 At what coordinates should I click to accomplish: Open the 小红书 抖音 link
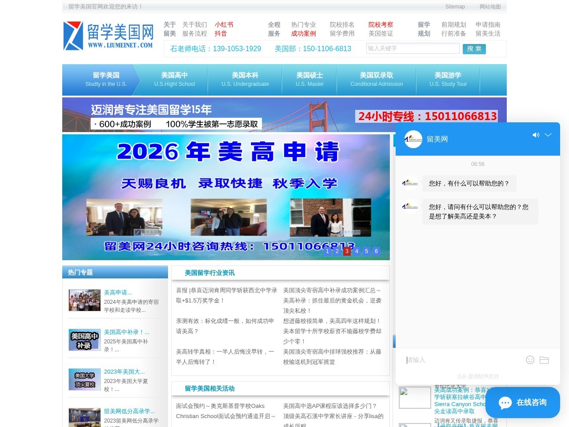[x=224, y=29]
